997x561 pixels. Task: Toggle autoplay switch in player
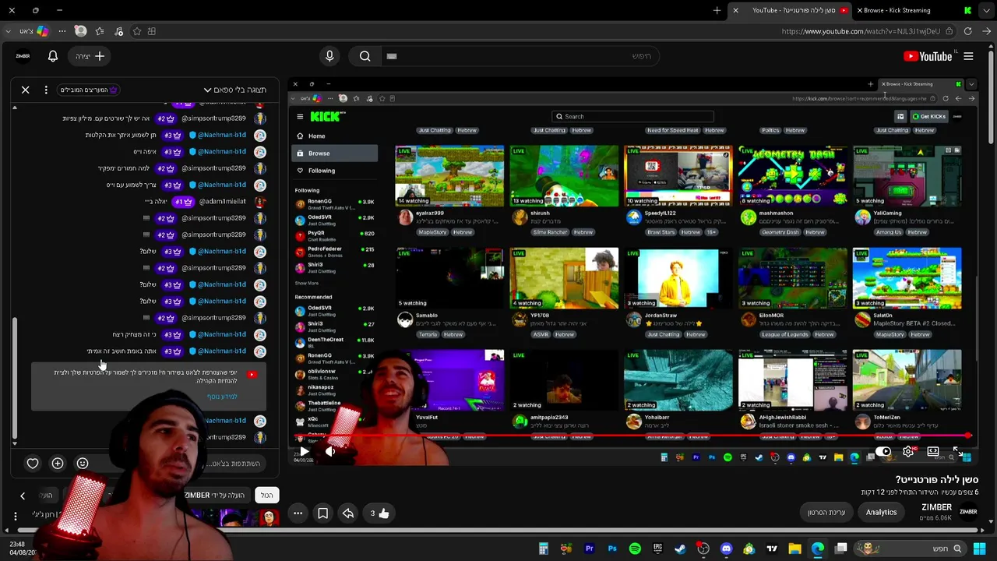click(x=883, y=451)
